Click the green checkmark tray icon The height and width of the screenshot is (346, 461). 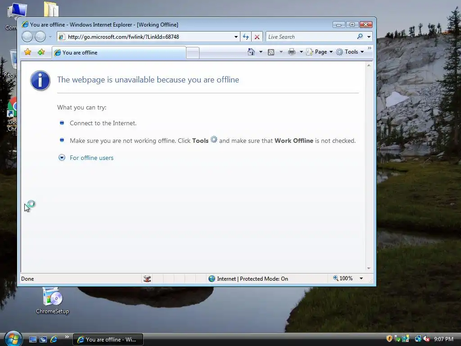[397, 339]
